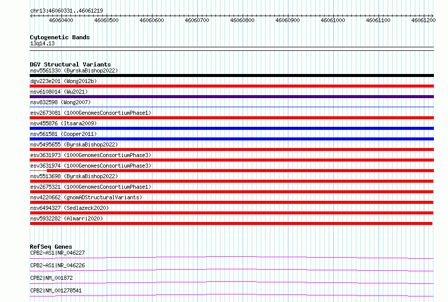Viewport: 448px width, 302px height.
Task: Click ruler position 46060500
Action: pos(106,20)
